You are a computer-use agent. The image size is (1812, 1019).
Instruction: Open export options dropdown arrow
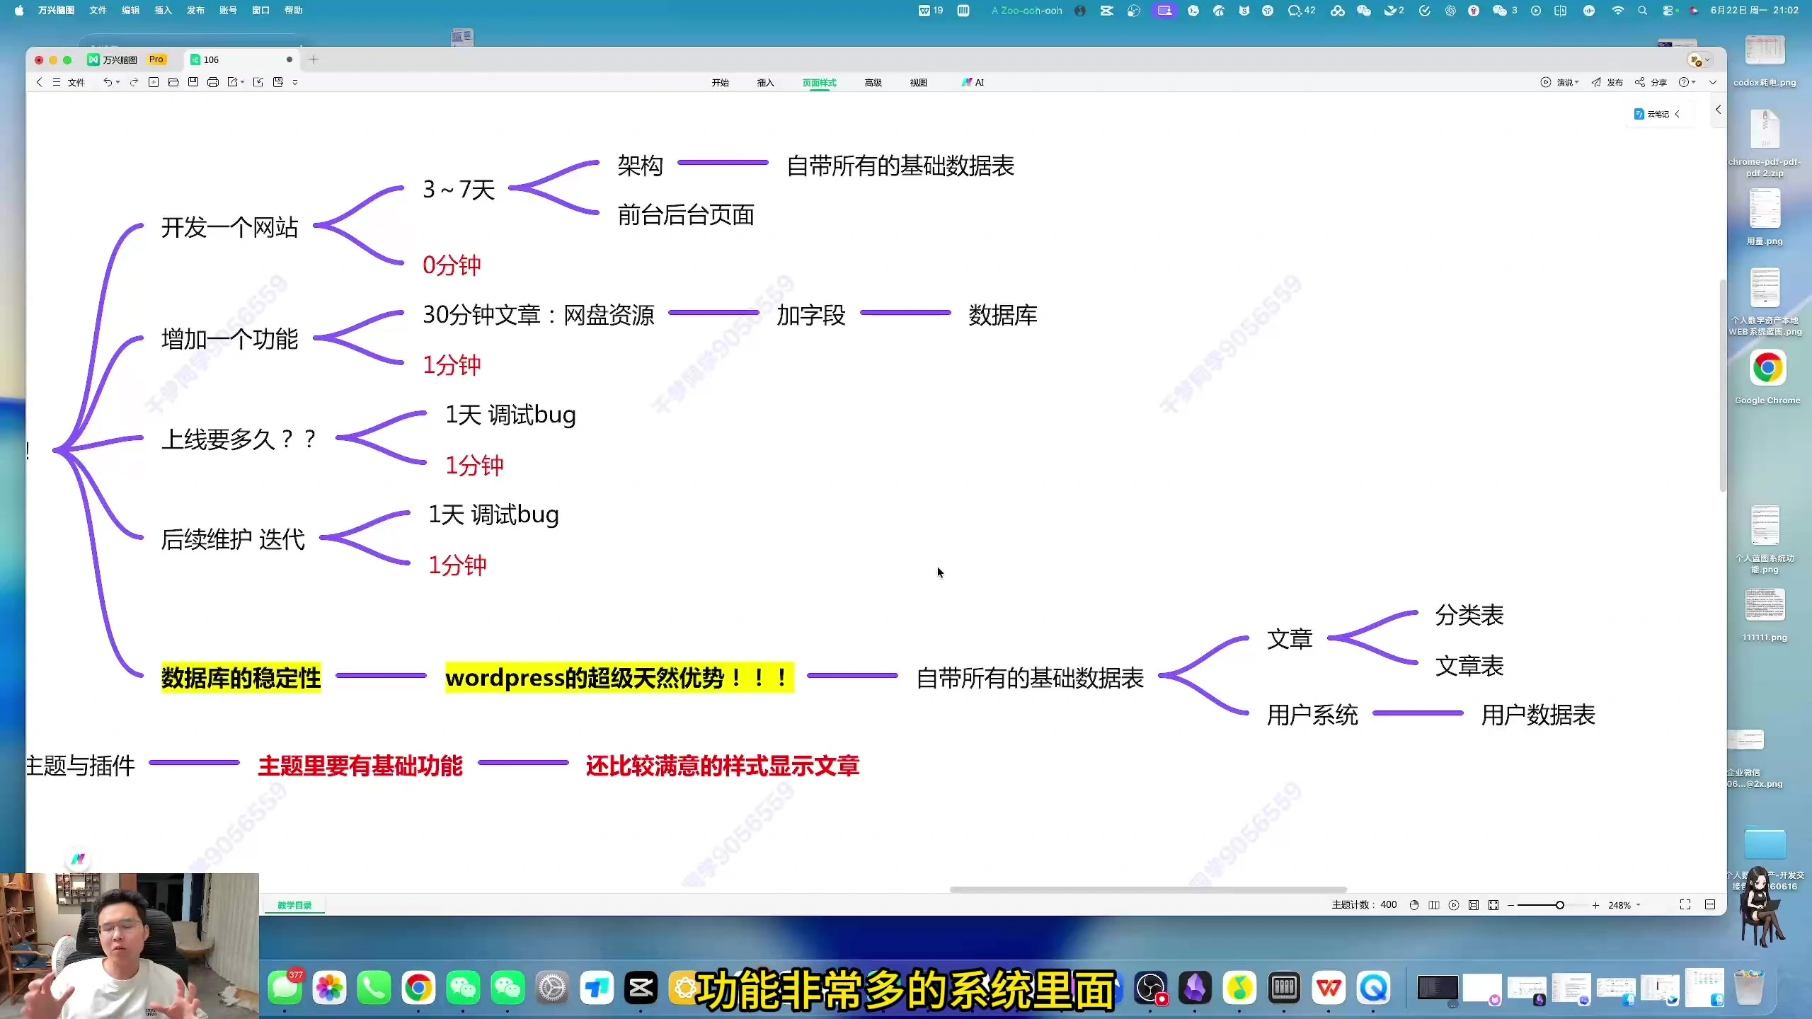(x=243, y=82)
